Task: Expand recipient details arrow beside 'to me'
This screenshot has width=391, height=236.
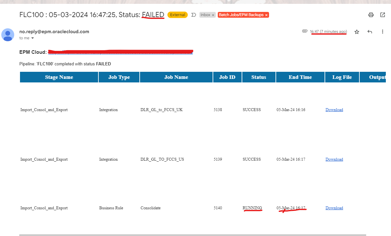Action: (32, 38)
